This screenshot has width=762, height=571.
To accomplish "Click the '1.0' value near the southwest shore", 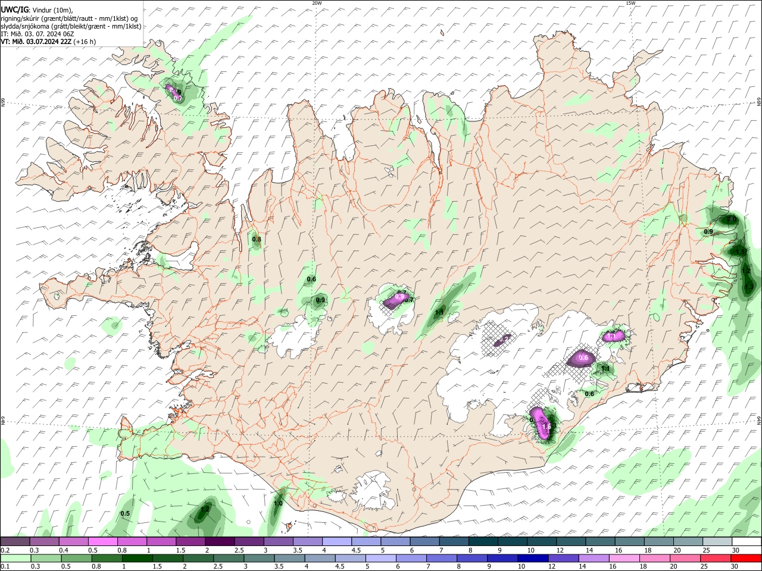I will tap(278, 503).
